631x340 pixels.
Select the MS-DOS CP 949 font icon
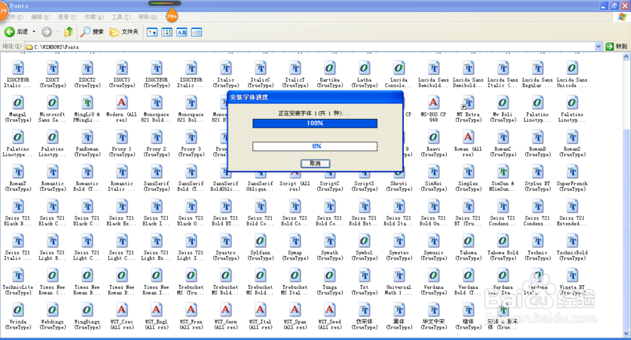[x=433, y=103]
